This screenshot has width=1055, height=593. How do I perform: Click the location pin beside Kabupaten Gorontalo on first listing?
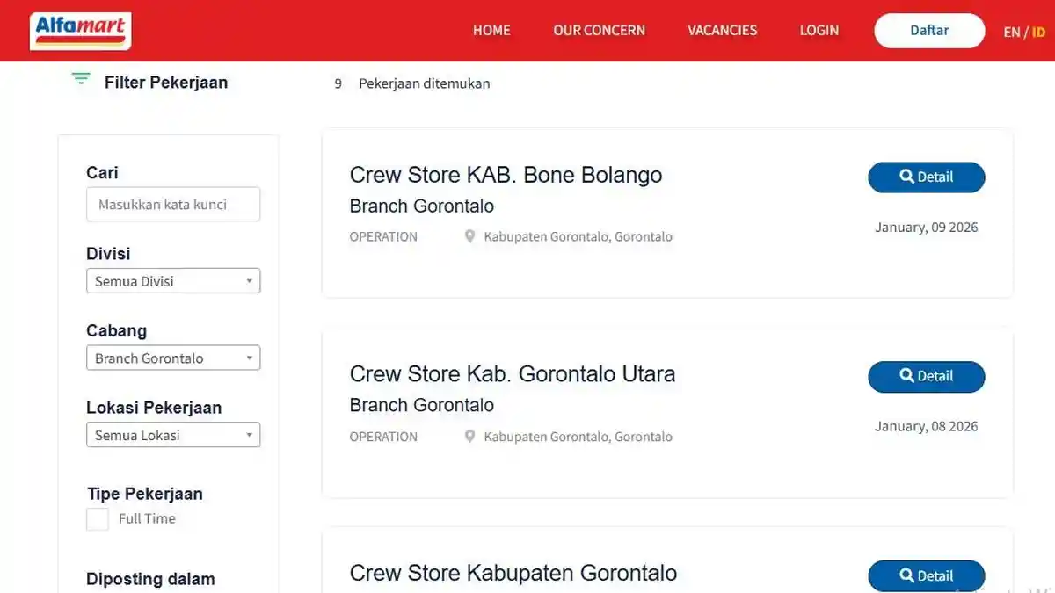469,236
